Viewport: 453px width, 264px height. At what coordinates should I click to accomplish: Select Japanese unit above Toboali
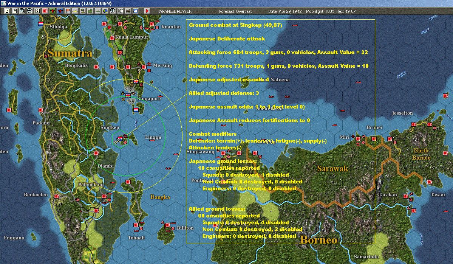pyautogui.click(x=136, y=225)
